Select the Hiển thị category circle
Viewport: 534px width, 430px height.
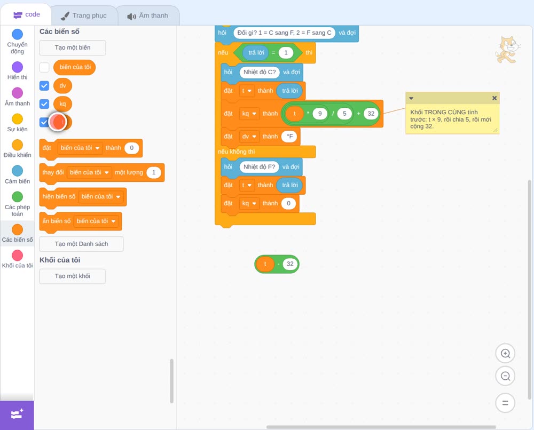(17, 67)
